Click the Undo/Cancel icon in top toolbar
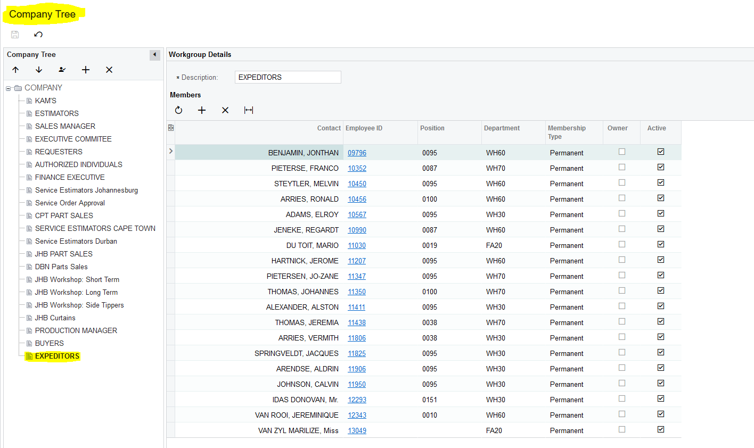Viewport: 754px width, 448px height. point(38,35)
